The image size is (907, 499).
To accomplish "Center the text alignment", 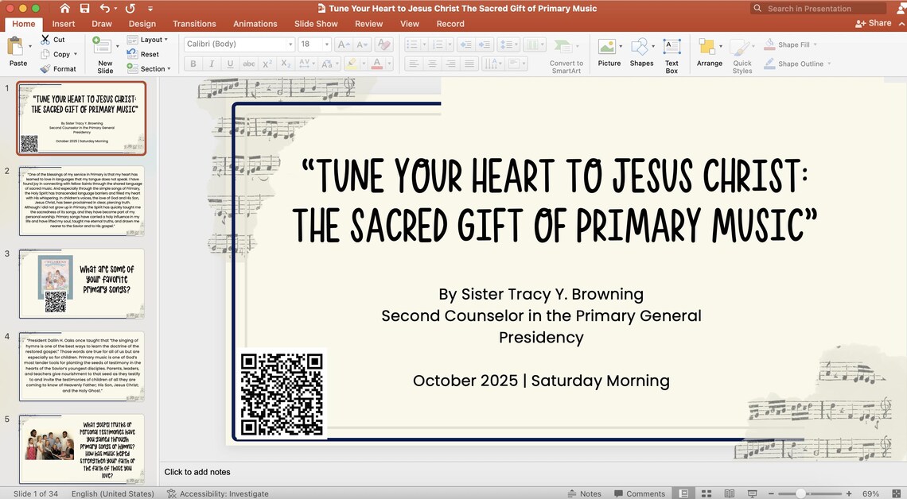I will click(432, 64).
